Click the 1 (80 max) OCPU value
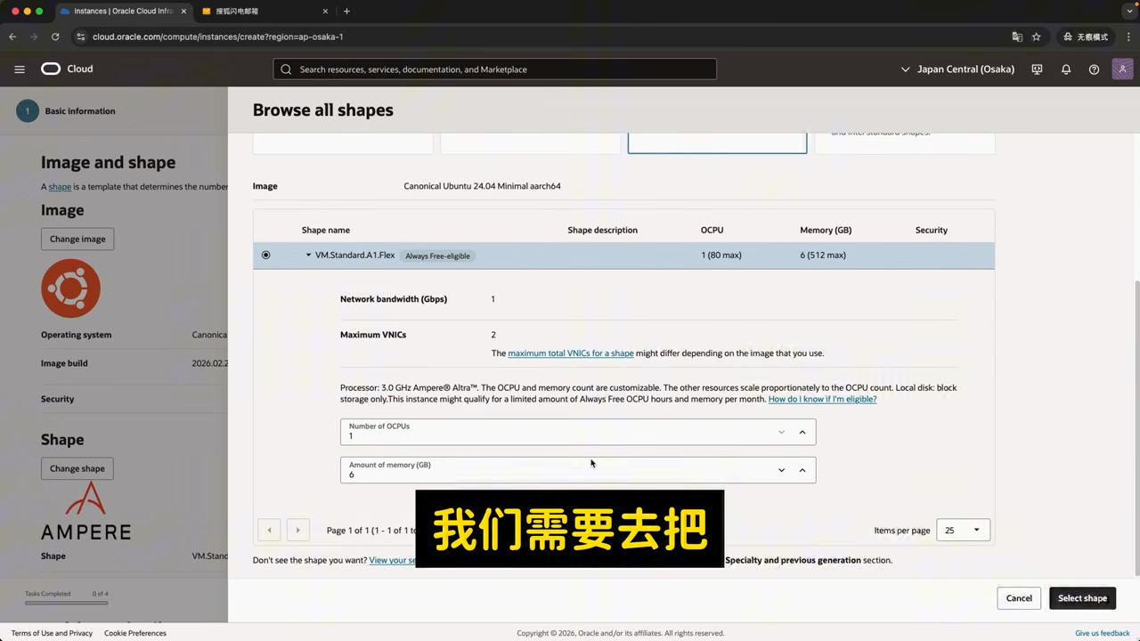Viewport: 1140px width, 641px height. click(721, 256)
